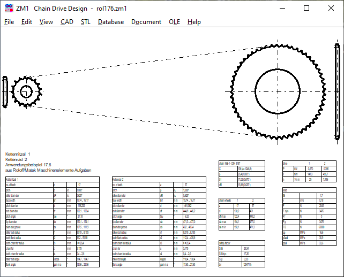Open the Help menu
This screenshot has width=344, height=277.
194,22
